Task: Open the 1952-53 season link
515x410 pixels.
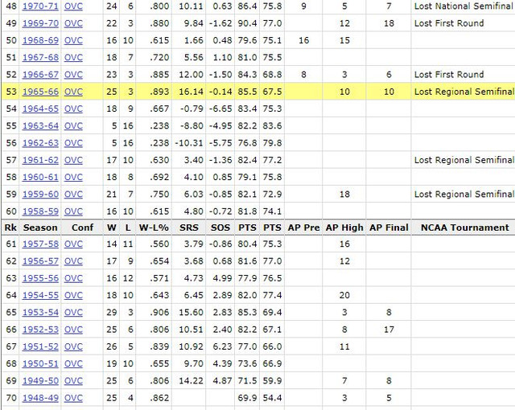Action: click(x=40, y=330)
